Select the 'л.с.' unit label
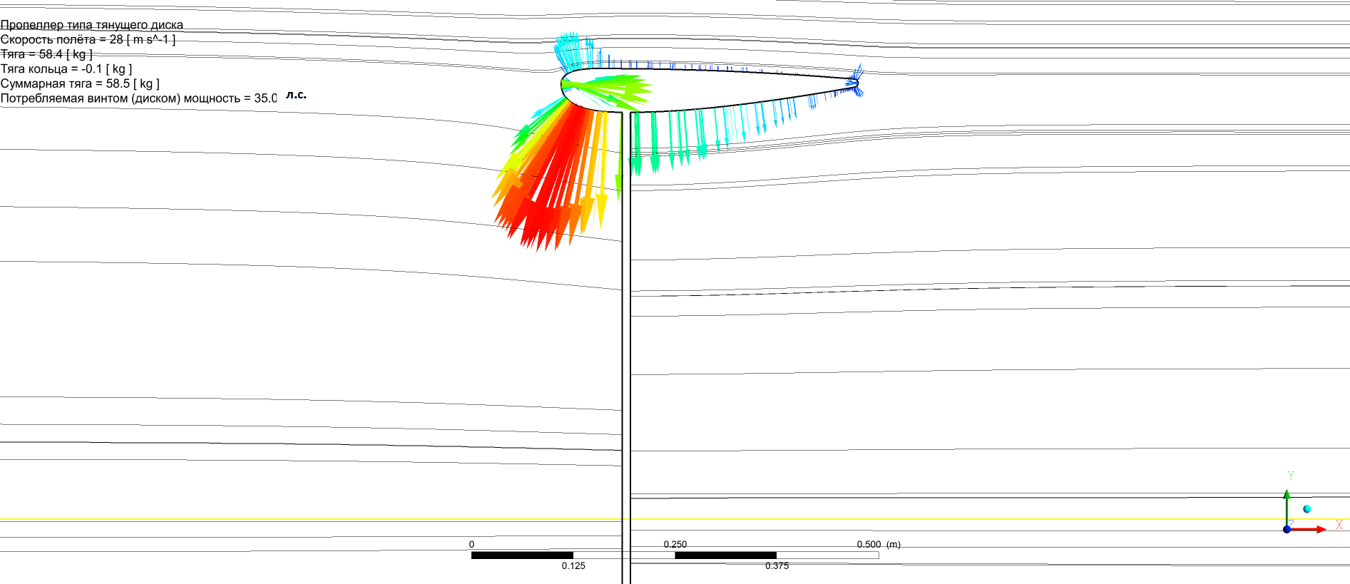 click(x=296, y=95)
